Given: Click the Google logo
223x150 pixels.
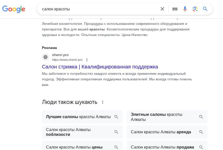Looking at the screenshot, I should (14, 9).
